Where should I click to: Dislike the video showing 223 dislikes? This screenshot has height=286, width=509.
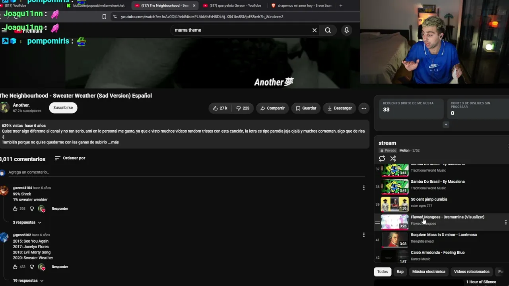pos(243,108)
